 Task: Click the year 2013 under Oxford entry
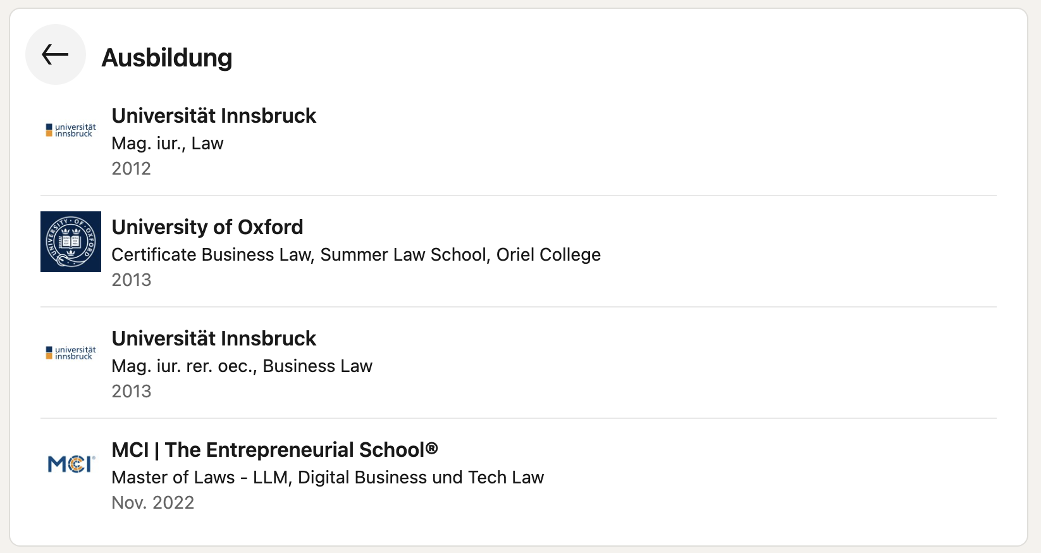(x=132, y=280)
